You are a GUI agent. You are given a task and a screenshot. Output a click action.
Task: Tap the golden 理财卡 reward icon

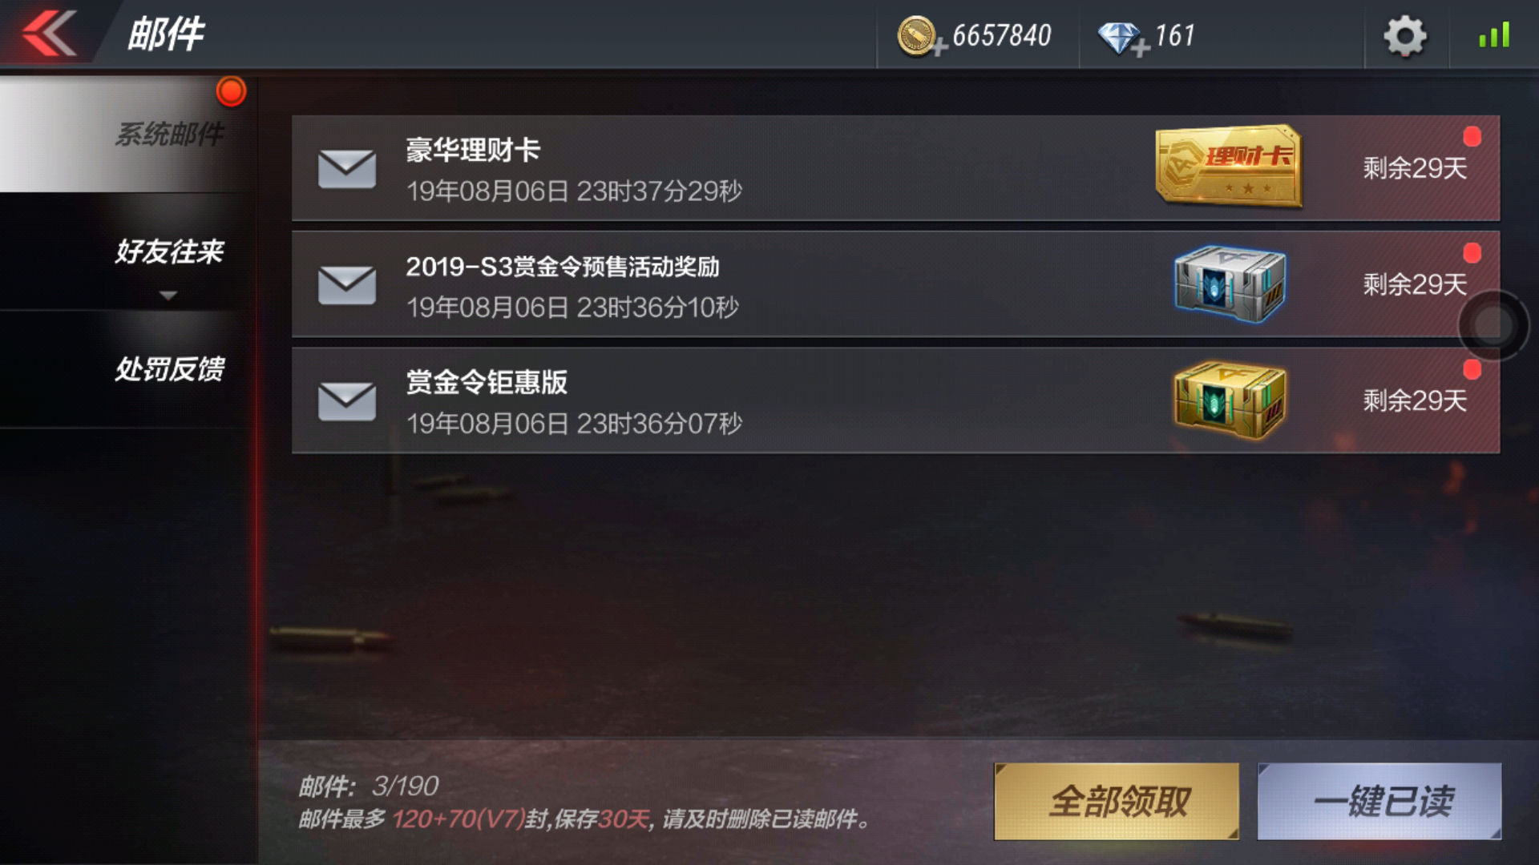pos(1229,167)
